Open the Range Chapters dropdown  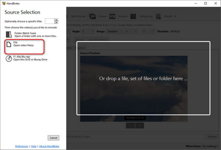[x=115, y=31]
